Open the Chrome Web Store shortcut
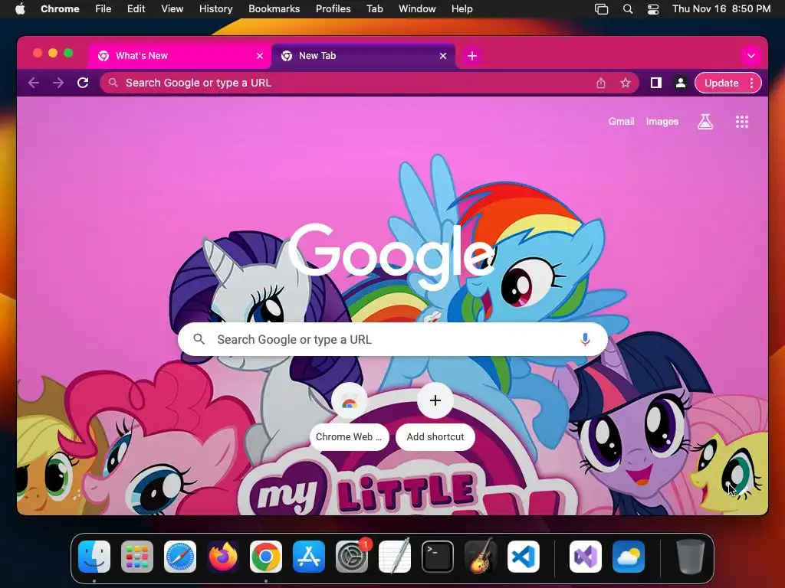The image size is (785, 588). (x=349, y=401)
